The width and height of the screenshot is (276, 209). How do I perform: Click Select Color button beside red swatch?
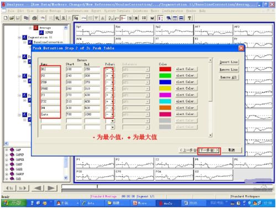186,69
